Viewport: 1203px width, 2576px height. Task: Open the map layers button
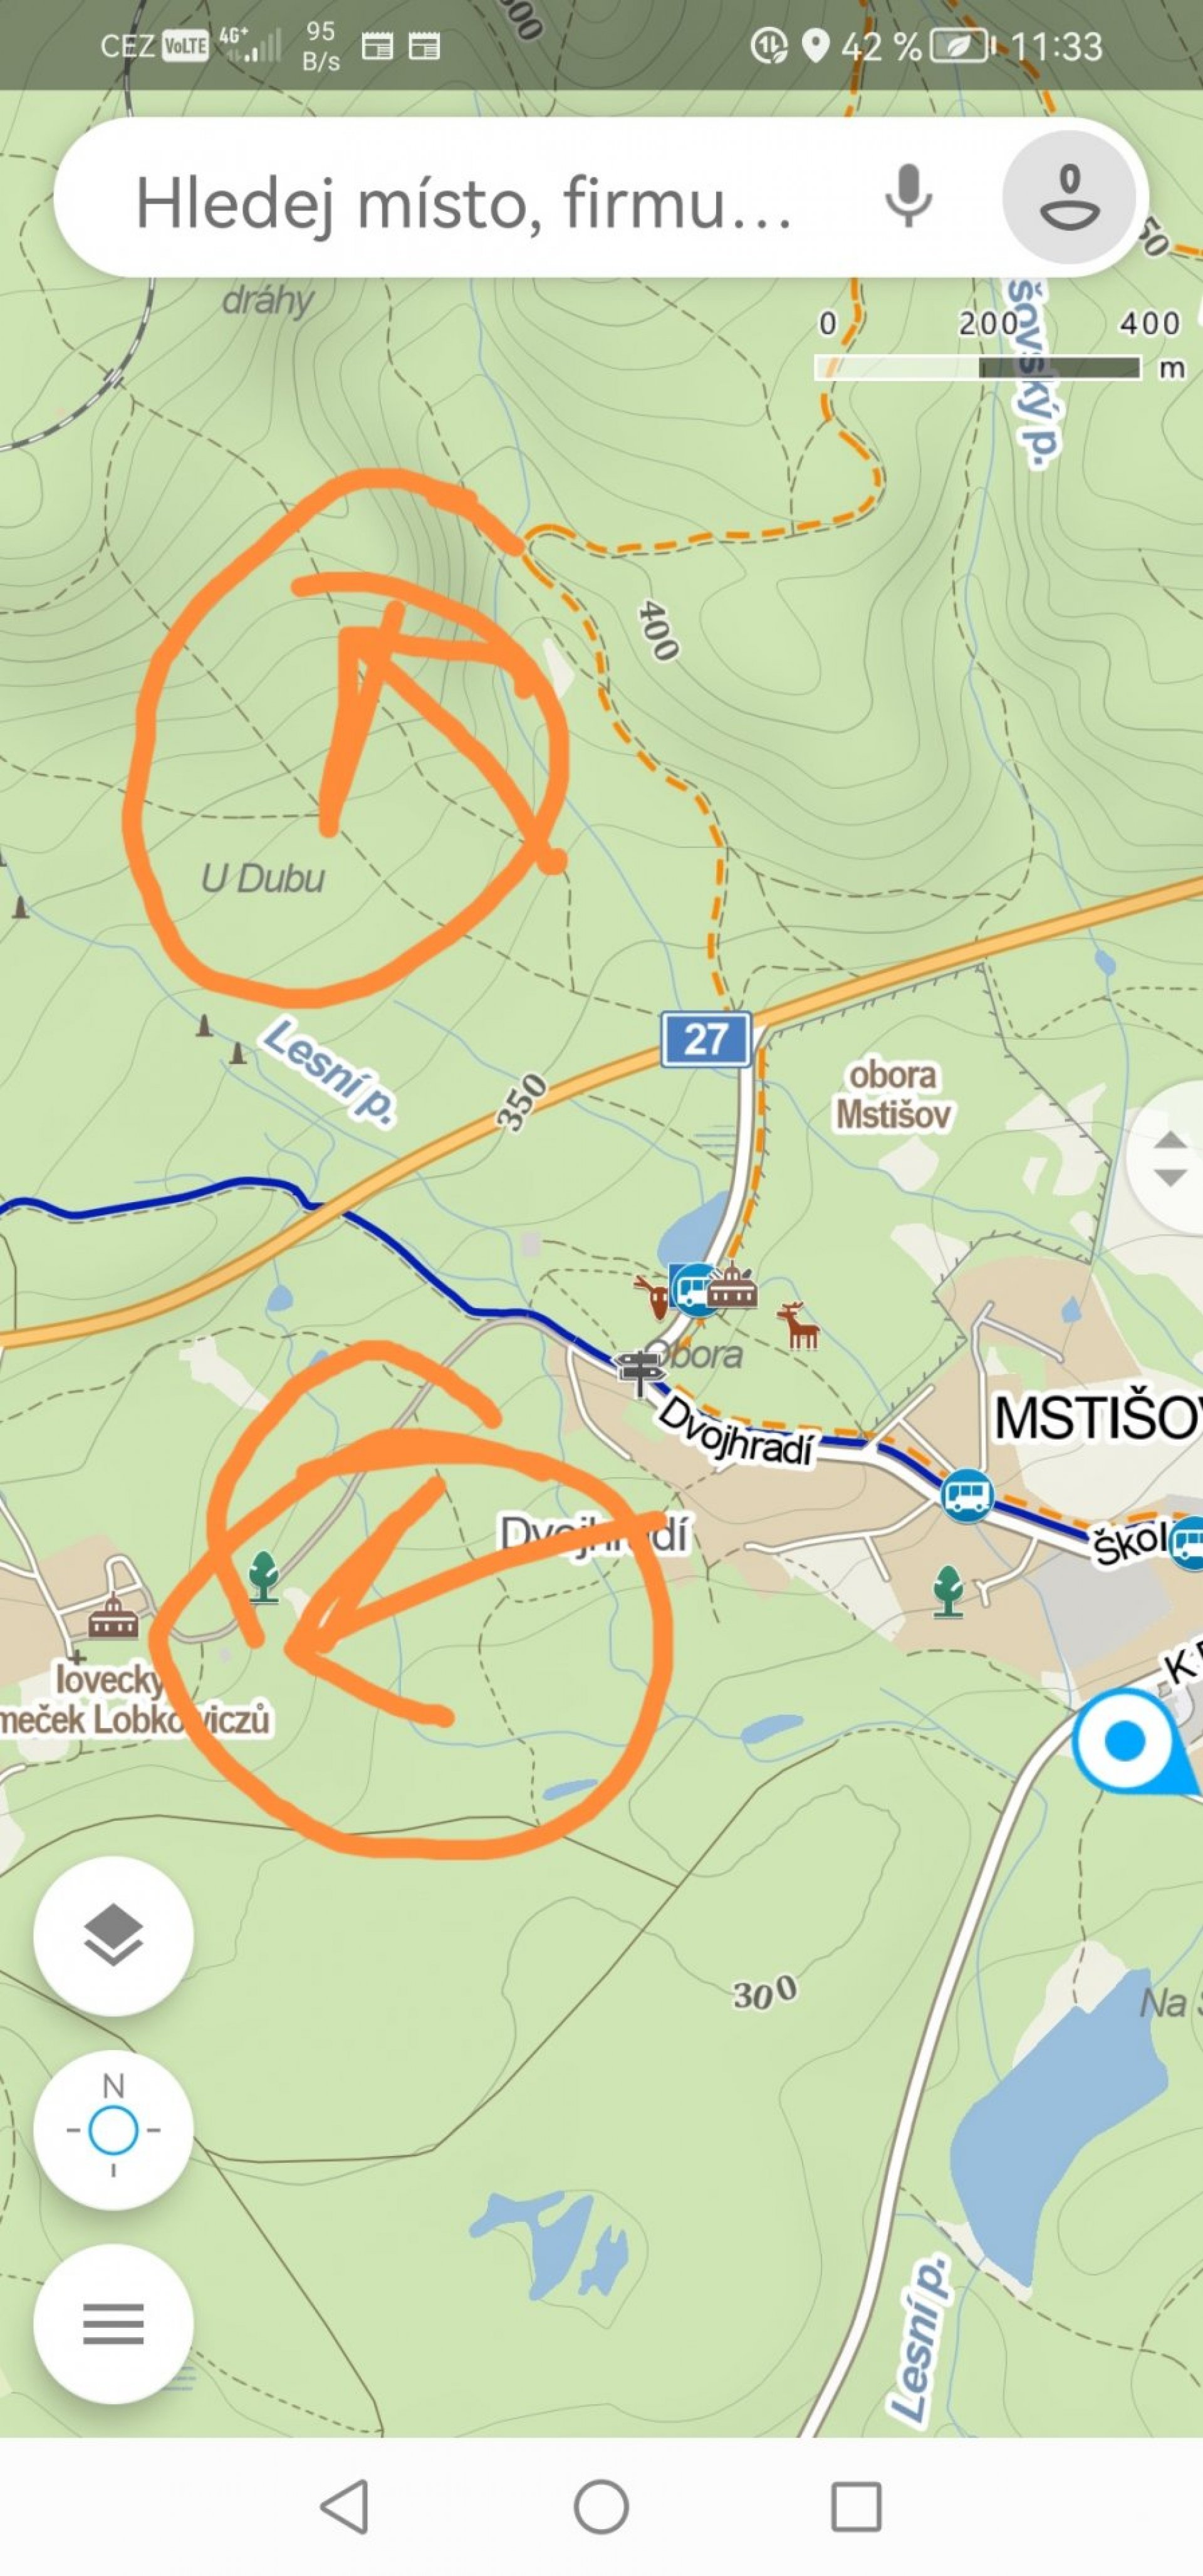[113, 1935]
